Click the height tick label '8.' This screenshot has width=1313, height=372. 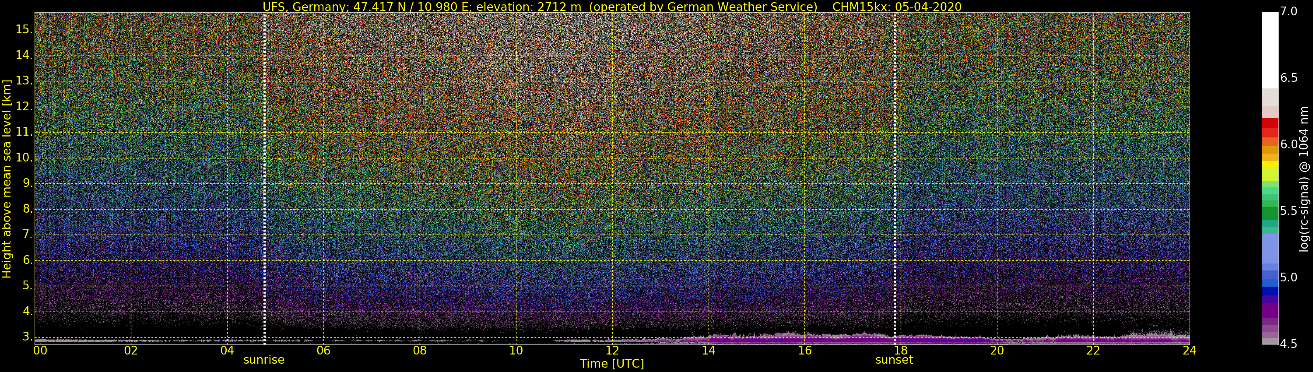pos(27,209)
